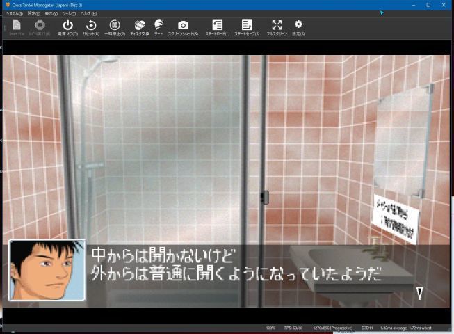This screenshot has width=454, height=334.
Task: Click the shower door handle in game
Action: tap(265, 198)
